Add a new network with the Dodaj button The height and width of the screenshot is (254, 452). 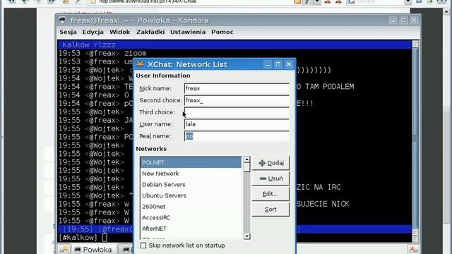pyautogui.click(x=270, y=163)
